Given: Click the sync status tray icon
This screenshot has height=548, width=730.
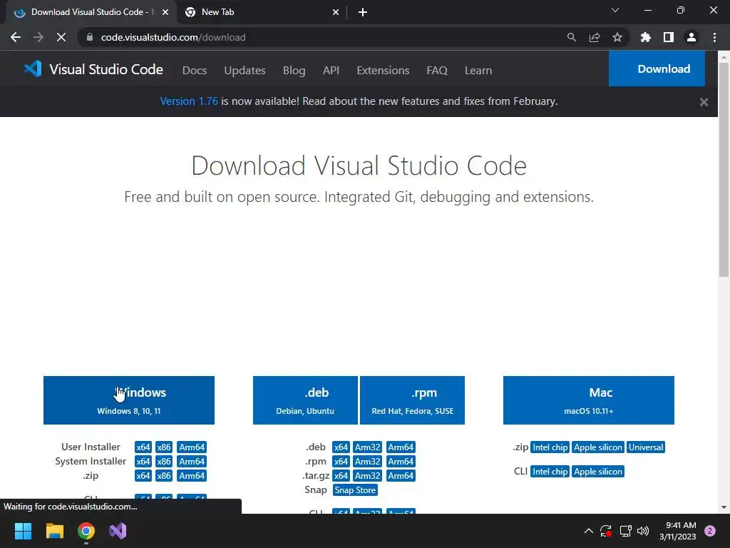Looking at the screenshot, I should (x=606, y=531).
